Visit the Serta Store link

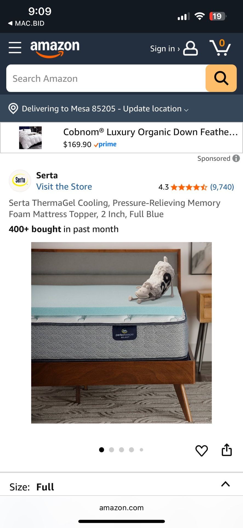coord(64,187)
